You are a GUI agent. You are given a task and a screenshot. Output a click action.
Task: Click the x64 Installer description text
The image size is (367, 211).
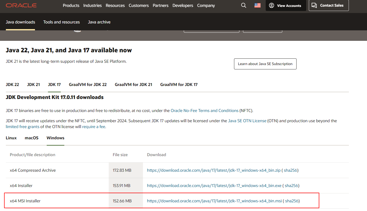click(x=21, y=185)
